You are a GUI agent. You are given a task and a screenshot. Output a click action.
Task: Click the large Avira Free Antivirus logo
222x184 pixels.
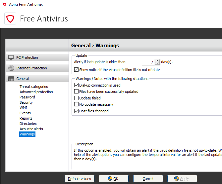pyautogui.click(x=10, y=18)
